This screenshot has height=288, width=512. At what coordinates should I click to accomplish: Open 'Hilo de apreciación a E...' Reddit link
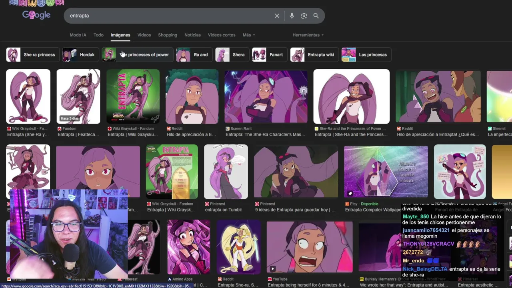click(x=191, y=135)
